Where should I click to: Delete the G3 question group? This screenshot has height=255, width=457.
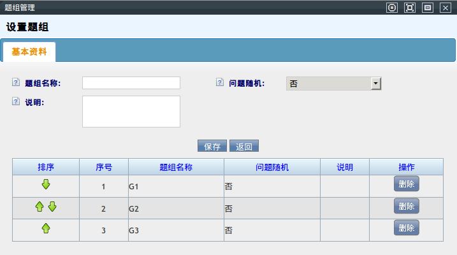[406, 228]
